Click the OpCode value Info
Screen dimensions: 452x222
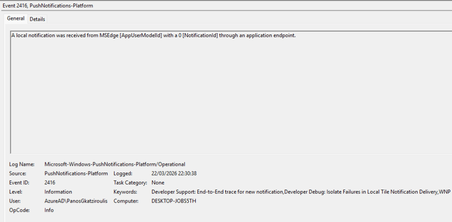(49, 210)
